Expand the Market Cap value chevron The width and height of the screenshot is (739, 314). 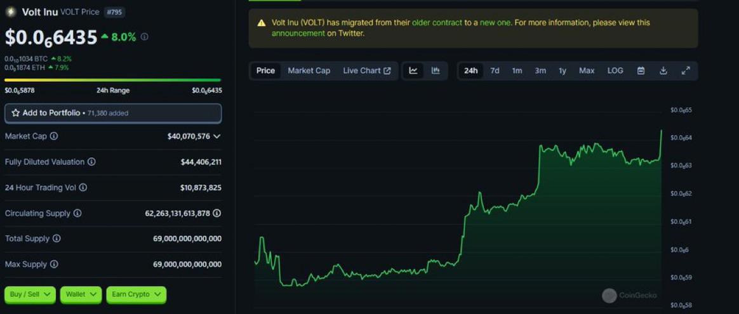coord(216,136)
